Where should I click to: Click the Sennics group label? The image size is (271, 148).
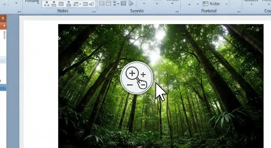coord(137,11)
